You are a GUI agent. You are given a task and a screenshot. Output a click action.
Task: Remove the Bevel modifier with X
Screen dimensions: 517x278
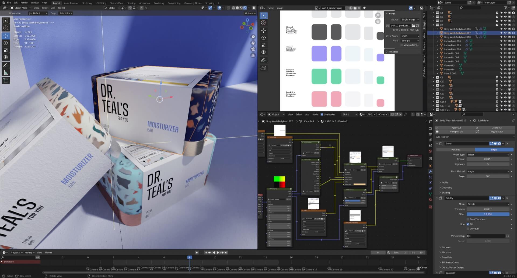click(x=507, y=144)
